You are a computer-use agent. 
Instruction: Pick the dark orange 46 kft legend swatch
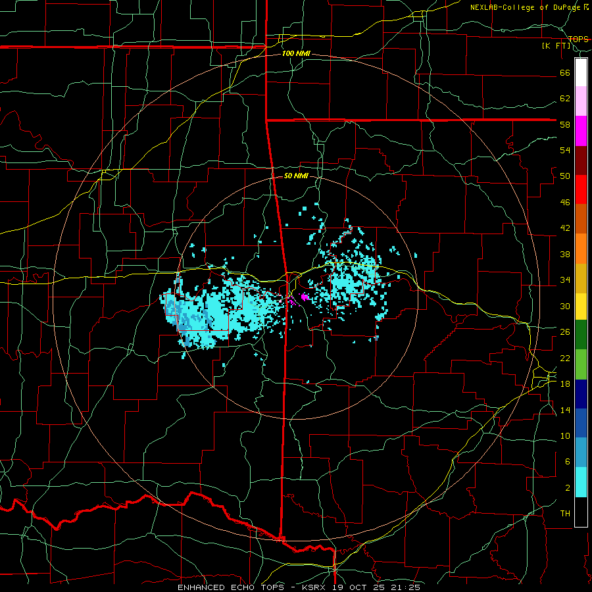click(581, 218)
